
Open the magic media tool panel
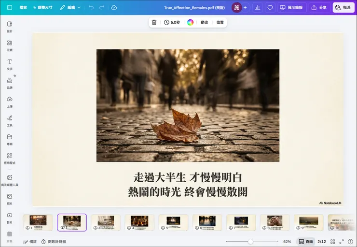coord(10,180)
